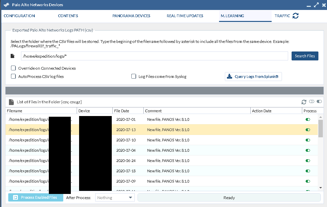Click the Search Files button

click(305, 56)
